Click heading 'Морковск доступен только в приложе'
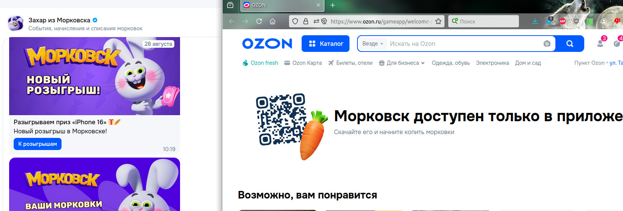This screenshot has width=623, height=211. [478, 116]
